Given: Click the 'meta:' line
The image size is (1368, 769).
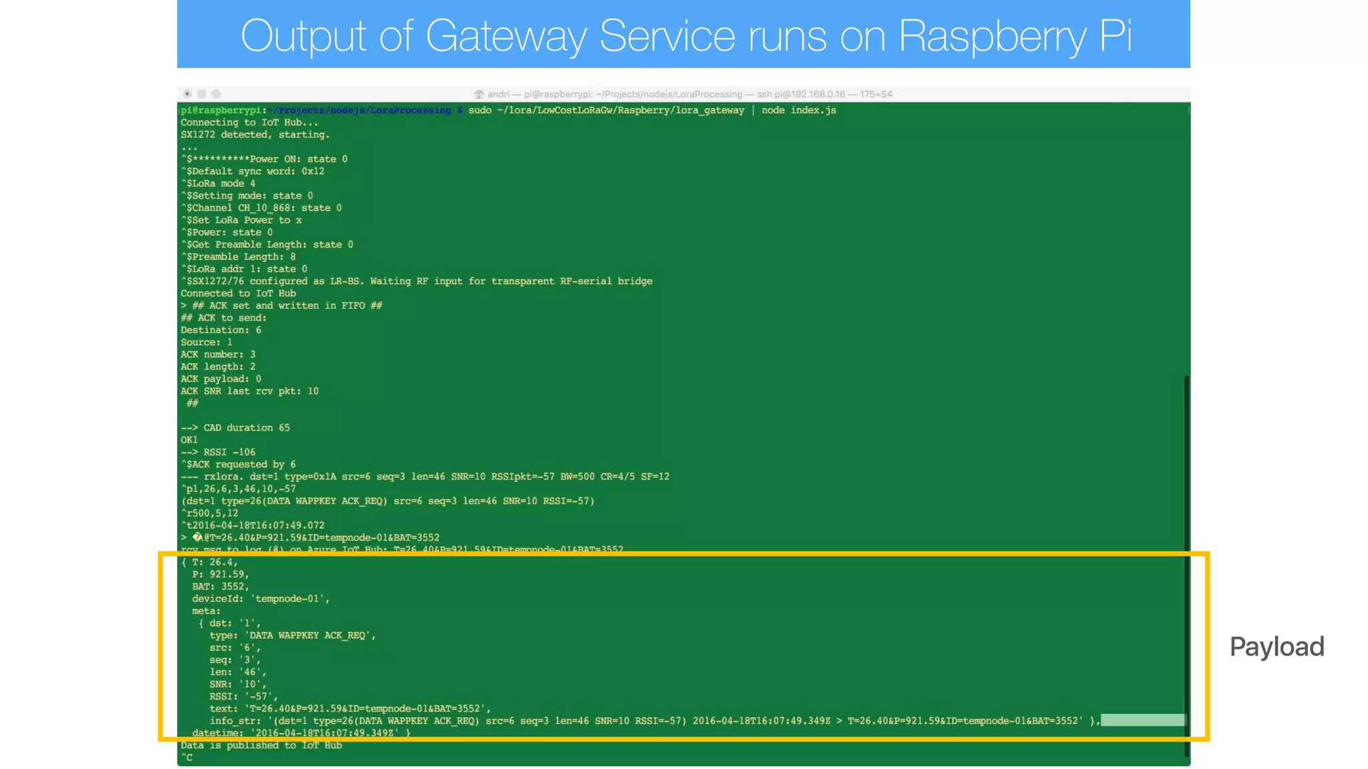Looking at the screenshot, I should click(x=206, y=611).
